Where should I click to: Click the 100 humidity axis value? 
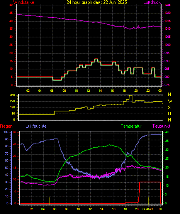[6, 132]
